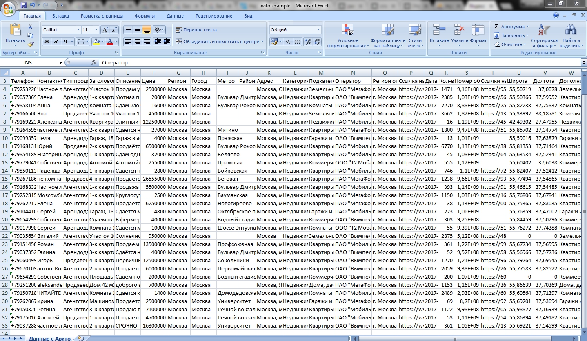587x341 pixels.
Task: Open the Рецензирование ribbon tab
Action: coord(213,16)
